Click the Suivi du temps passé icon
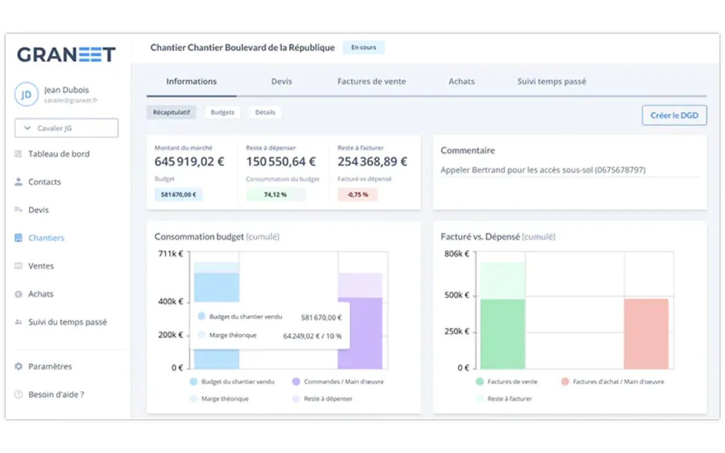 (18, 322)
